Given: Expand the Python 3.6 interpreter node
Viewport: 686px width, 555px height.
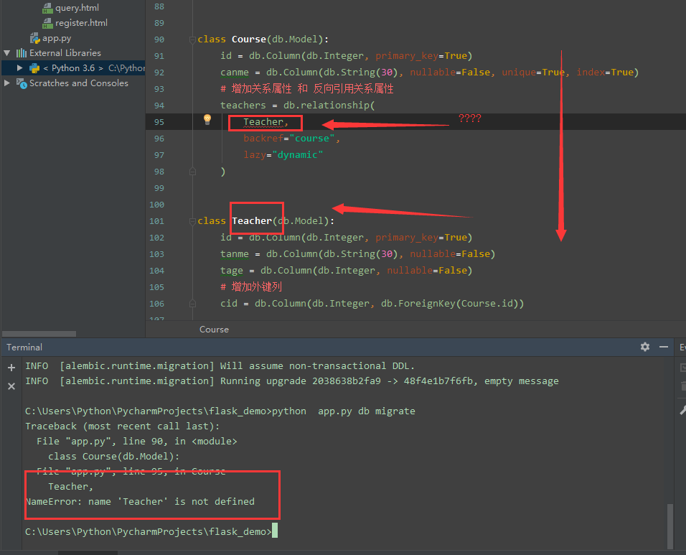Looking at the screenshot, I should (x=19, y=67).
